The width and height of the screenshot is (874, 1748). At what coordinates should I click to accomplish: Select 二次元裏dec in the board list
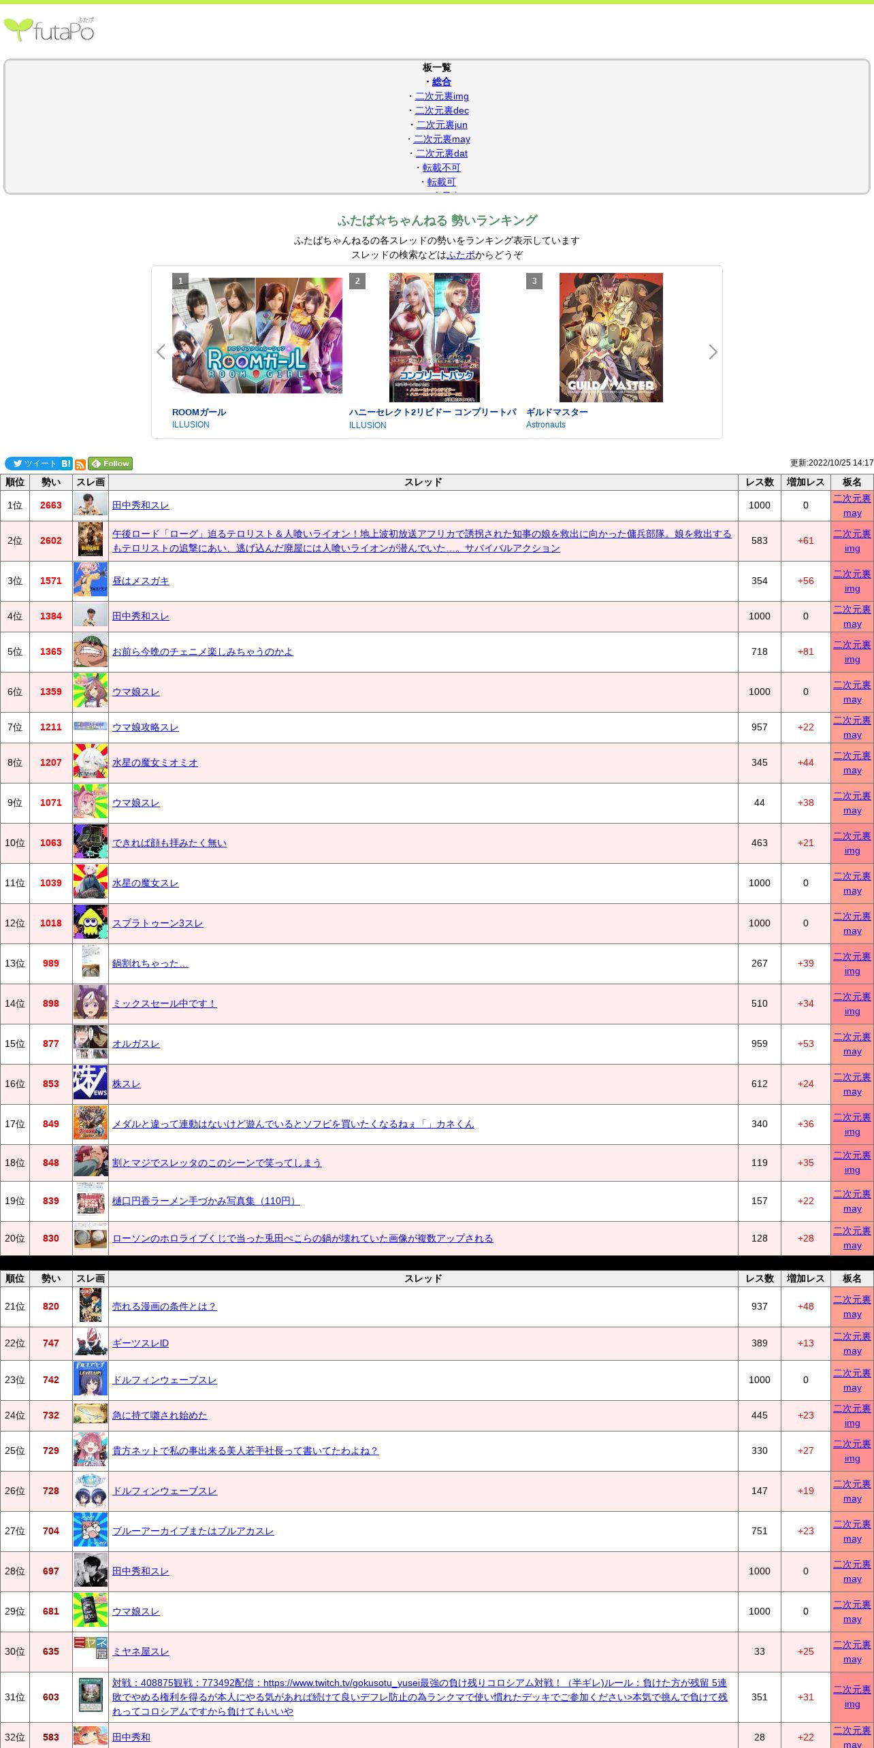click(x=442, y=110)
